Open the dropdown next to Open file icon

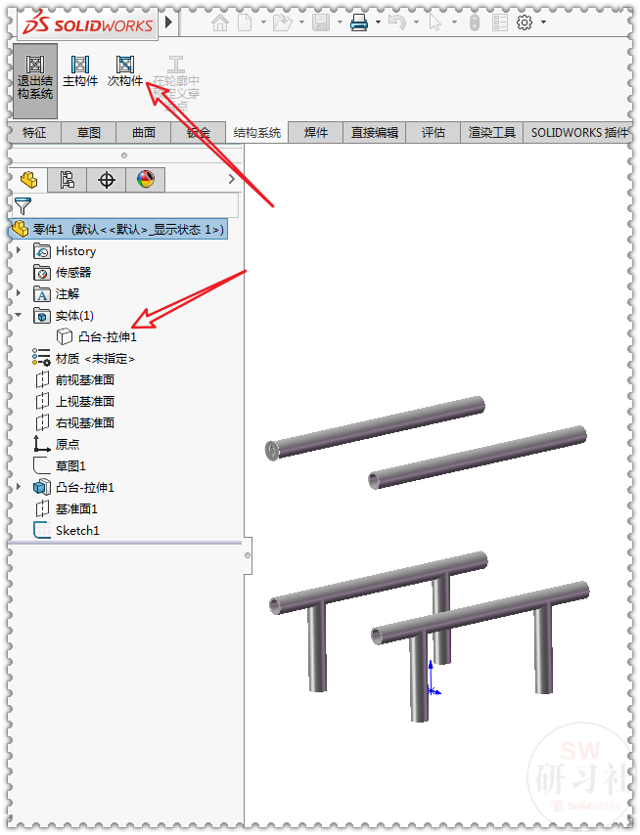point(301,22)
